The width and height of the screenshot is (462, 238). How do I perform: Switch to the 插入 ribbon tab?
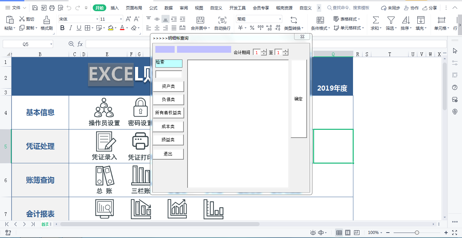point(115,8)
